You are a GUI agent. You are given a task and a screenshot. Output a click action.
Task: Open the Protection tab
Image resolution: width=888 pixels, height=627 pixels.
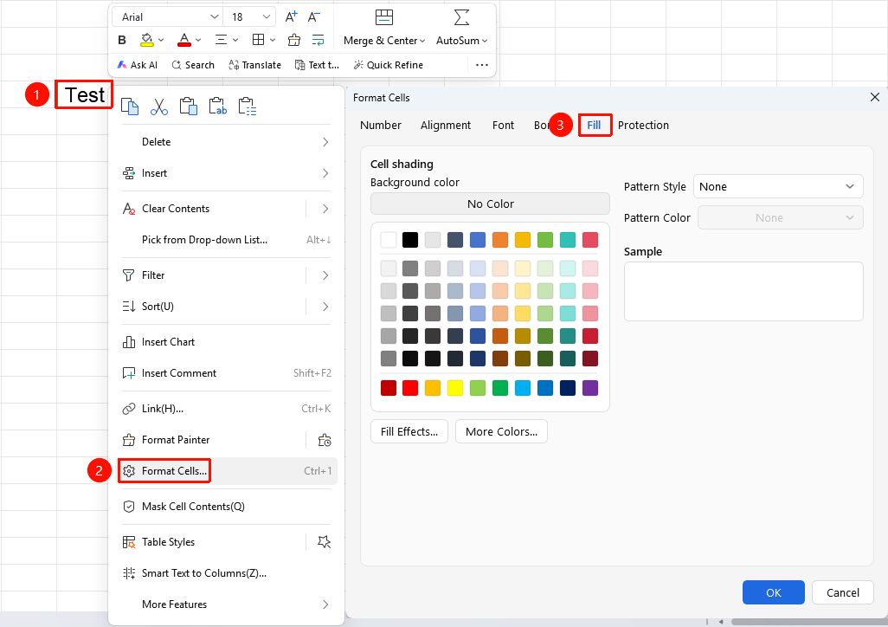click(x=643, y=126)
